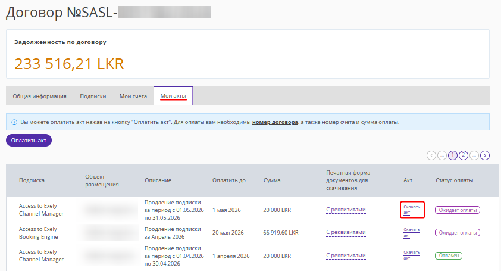This screenshot has height=271, width=501.
Task: Click right ellipsis button in pagination
Action: (x=474, y=155)
